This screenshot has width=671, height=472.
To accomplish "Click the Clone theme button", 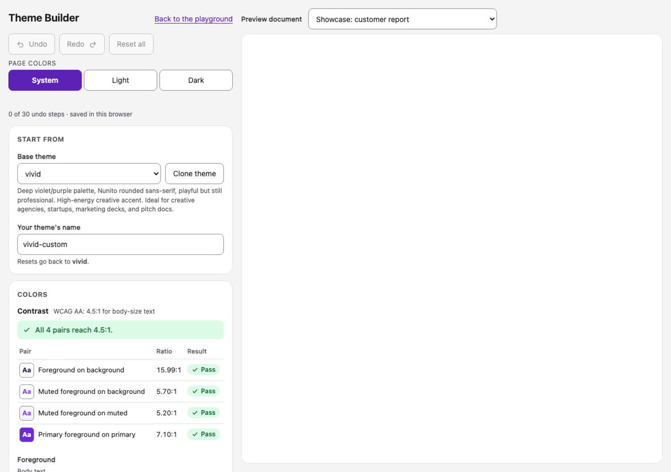I will (195, 174).
